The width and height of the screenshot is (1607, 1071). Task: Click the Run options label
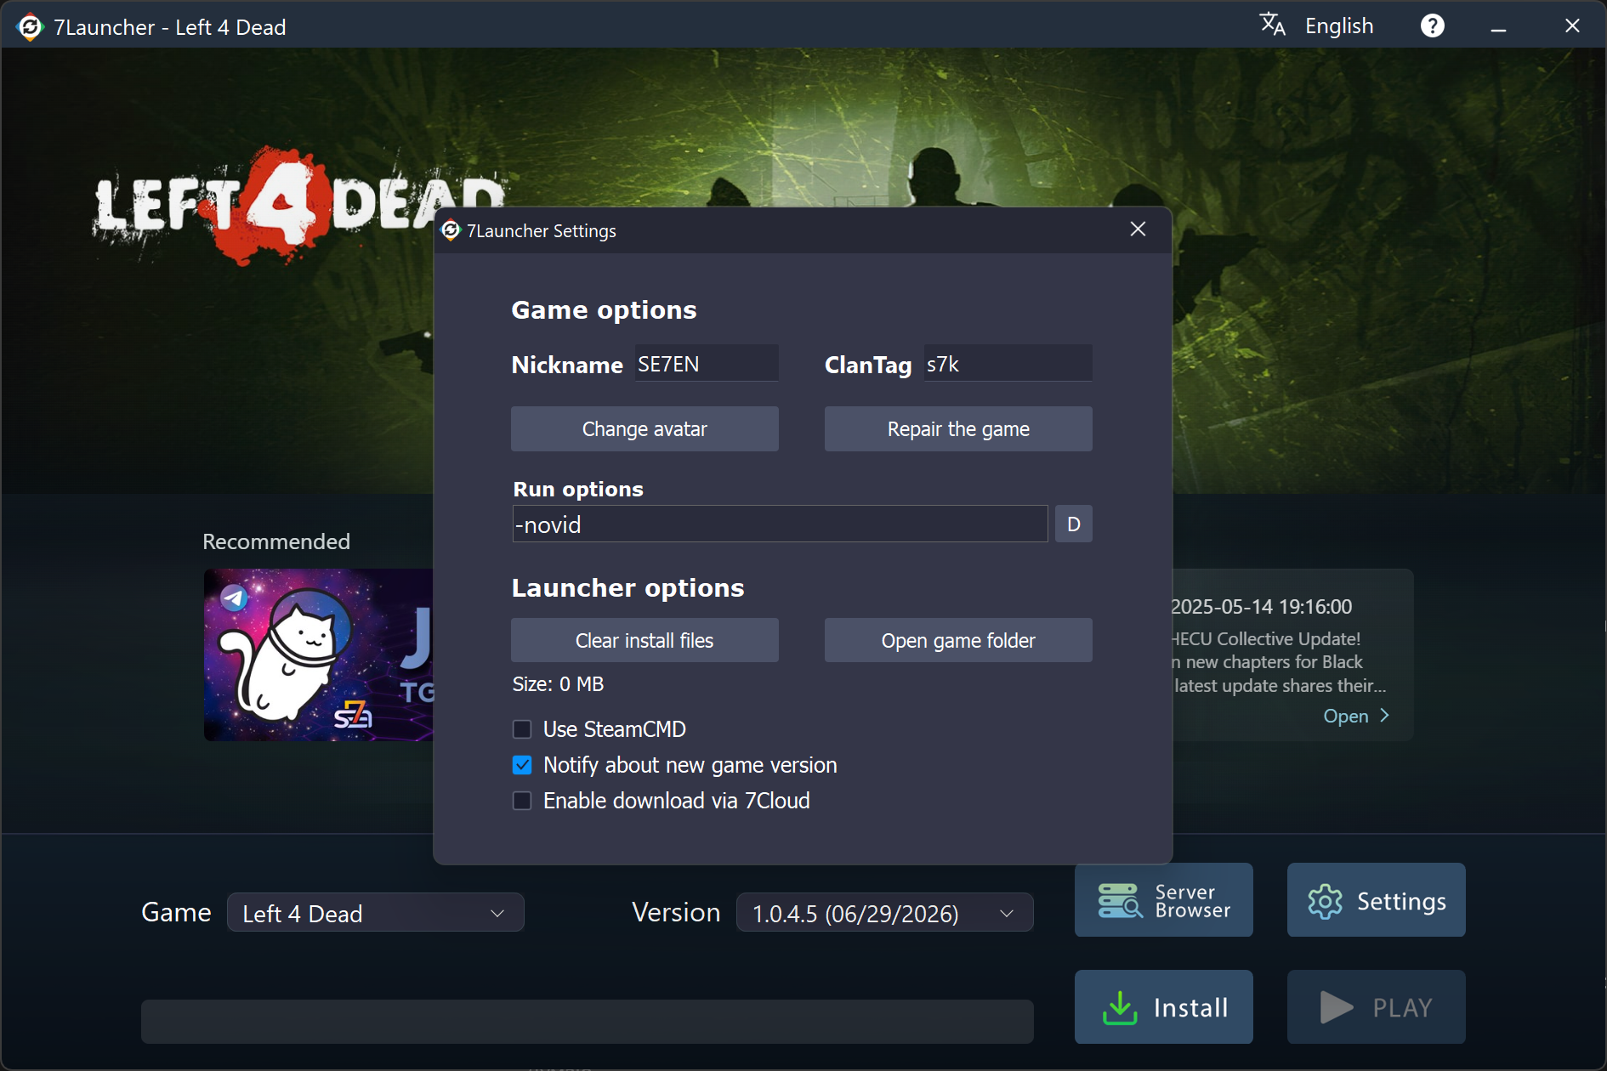point(578,489)
